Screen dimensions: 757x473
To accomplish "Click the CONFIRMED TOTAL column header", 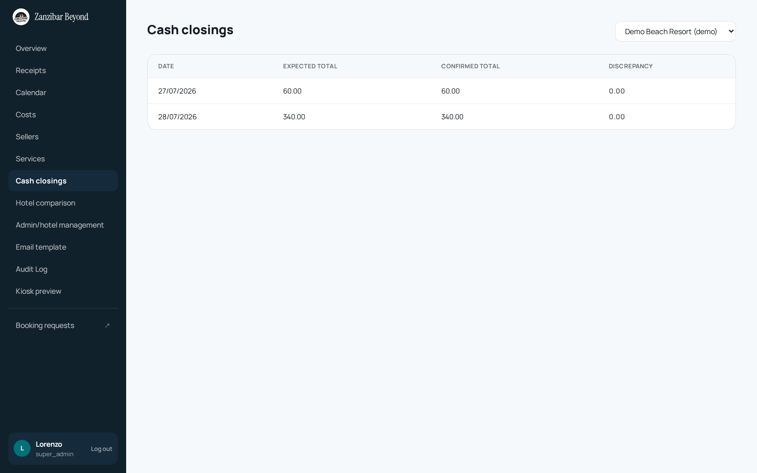I will 470,66.
